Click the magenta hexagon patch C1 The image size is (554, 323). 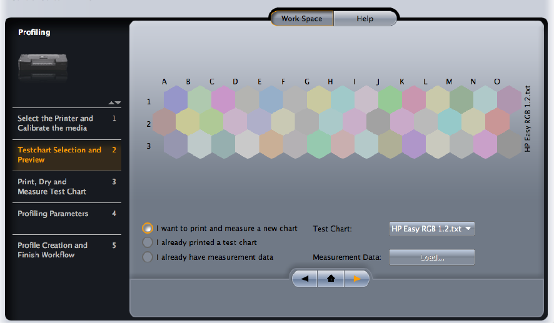point(223,99)
